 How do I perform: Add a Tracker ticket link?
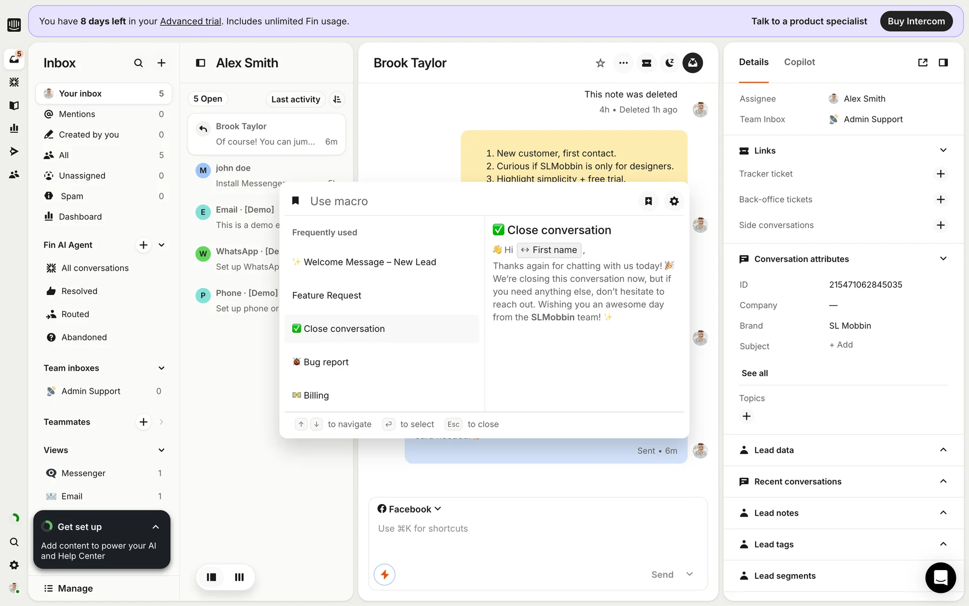940,174
